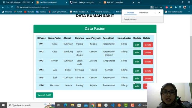Open Populer di Korea Se... bookmark
The width and height of the screenshot is (192, 108).
click(101, 12)
